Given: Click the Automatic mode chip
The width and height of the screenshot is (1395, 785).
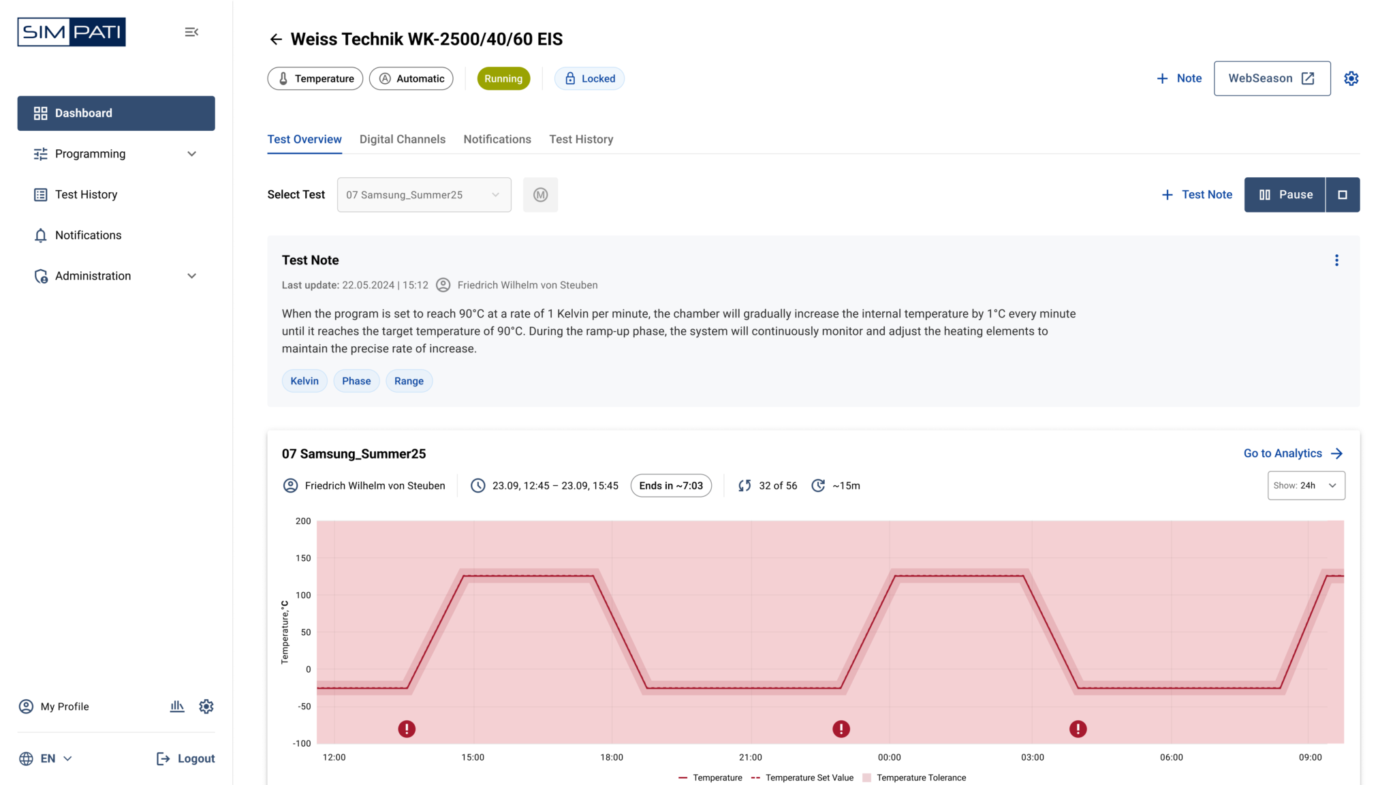Looking at the screenshot, I should [411, 78].
